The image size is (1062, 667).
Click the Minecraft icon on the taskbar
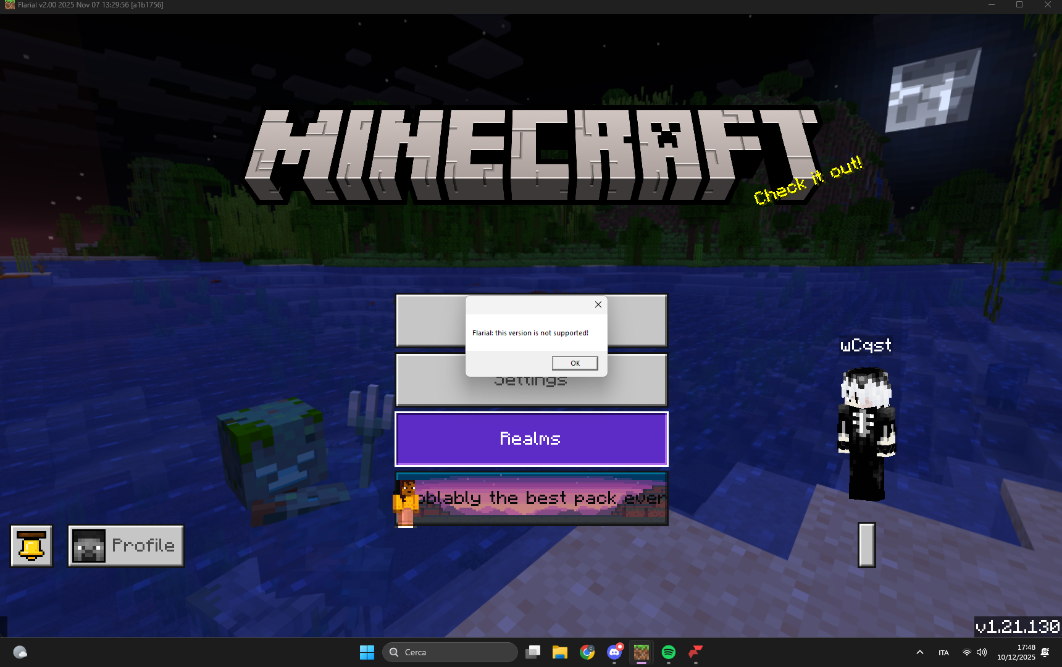pos(641,652)
